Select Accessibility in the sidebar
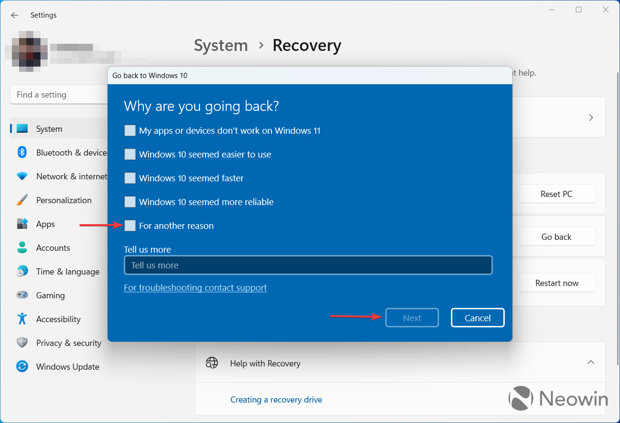This screenshot has width=620, height=423. 58,319
